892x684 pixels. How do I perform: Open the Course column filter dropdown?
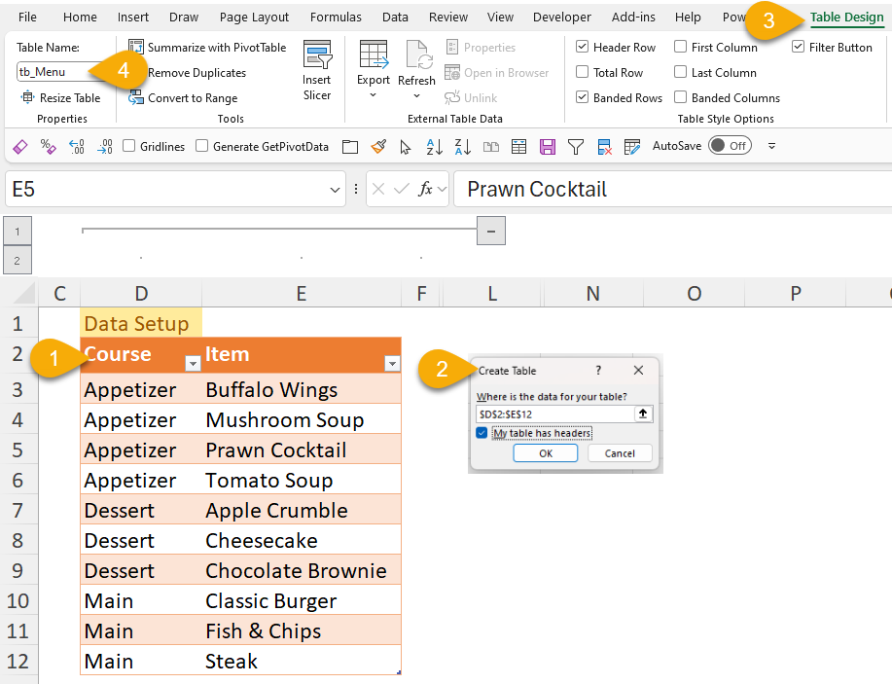193,363
